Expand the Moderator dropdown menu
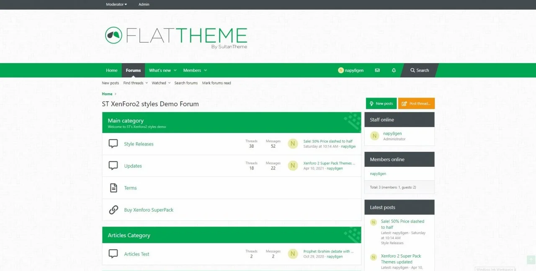Image resolution: width=536 pixels, height=271 pixels. pos(116,5)
